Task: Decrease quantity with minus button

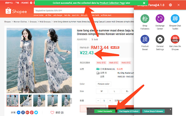Action: click(98, 101)
